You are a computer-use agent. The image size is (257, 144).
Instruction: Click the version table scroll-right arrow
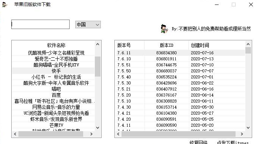tap(242, 134)
